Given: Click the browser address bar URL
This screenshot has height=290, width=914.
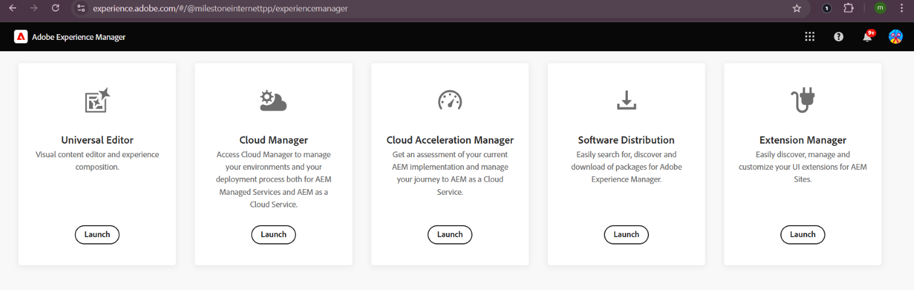Looking at the screenshot, I should [220, 9].
